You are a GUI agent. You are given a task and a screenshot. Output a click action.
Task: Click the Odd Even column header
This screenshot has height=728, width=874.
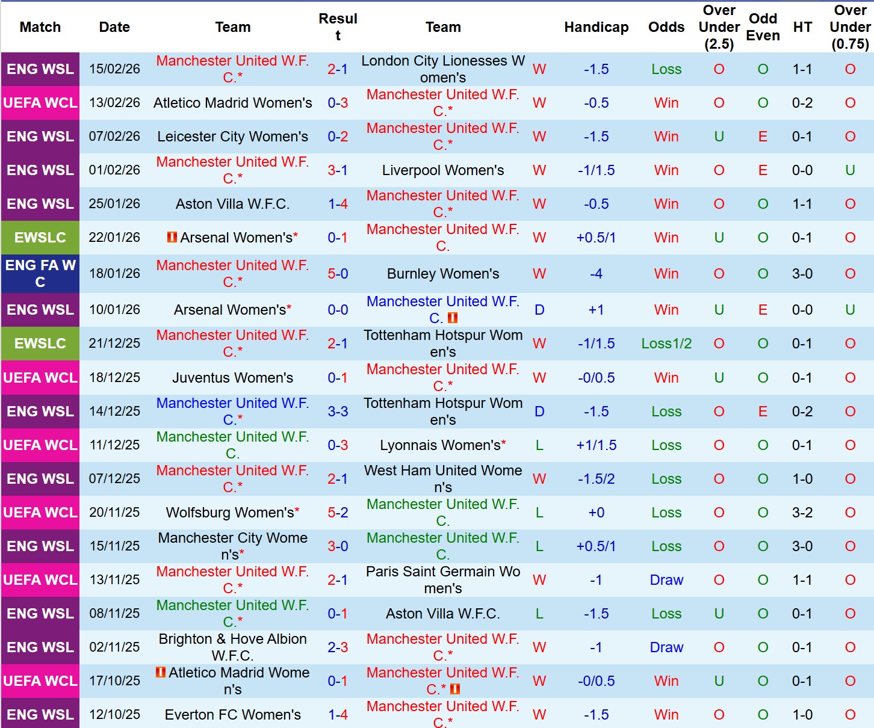coord(763,27)
